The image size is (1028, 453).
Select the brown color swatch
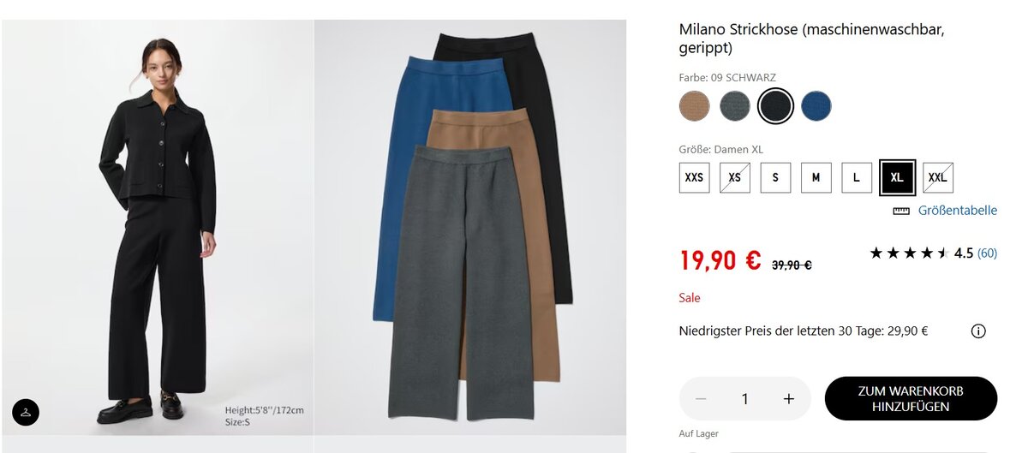point(695,106)
